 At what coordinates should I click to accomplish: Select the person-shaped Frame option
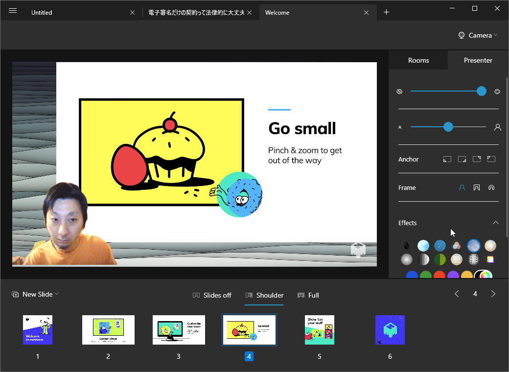pos(462,187)
